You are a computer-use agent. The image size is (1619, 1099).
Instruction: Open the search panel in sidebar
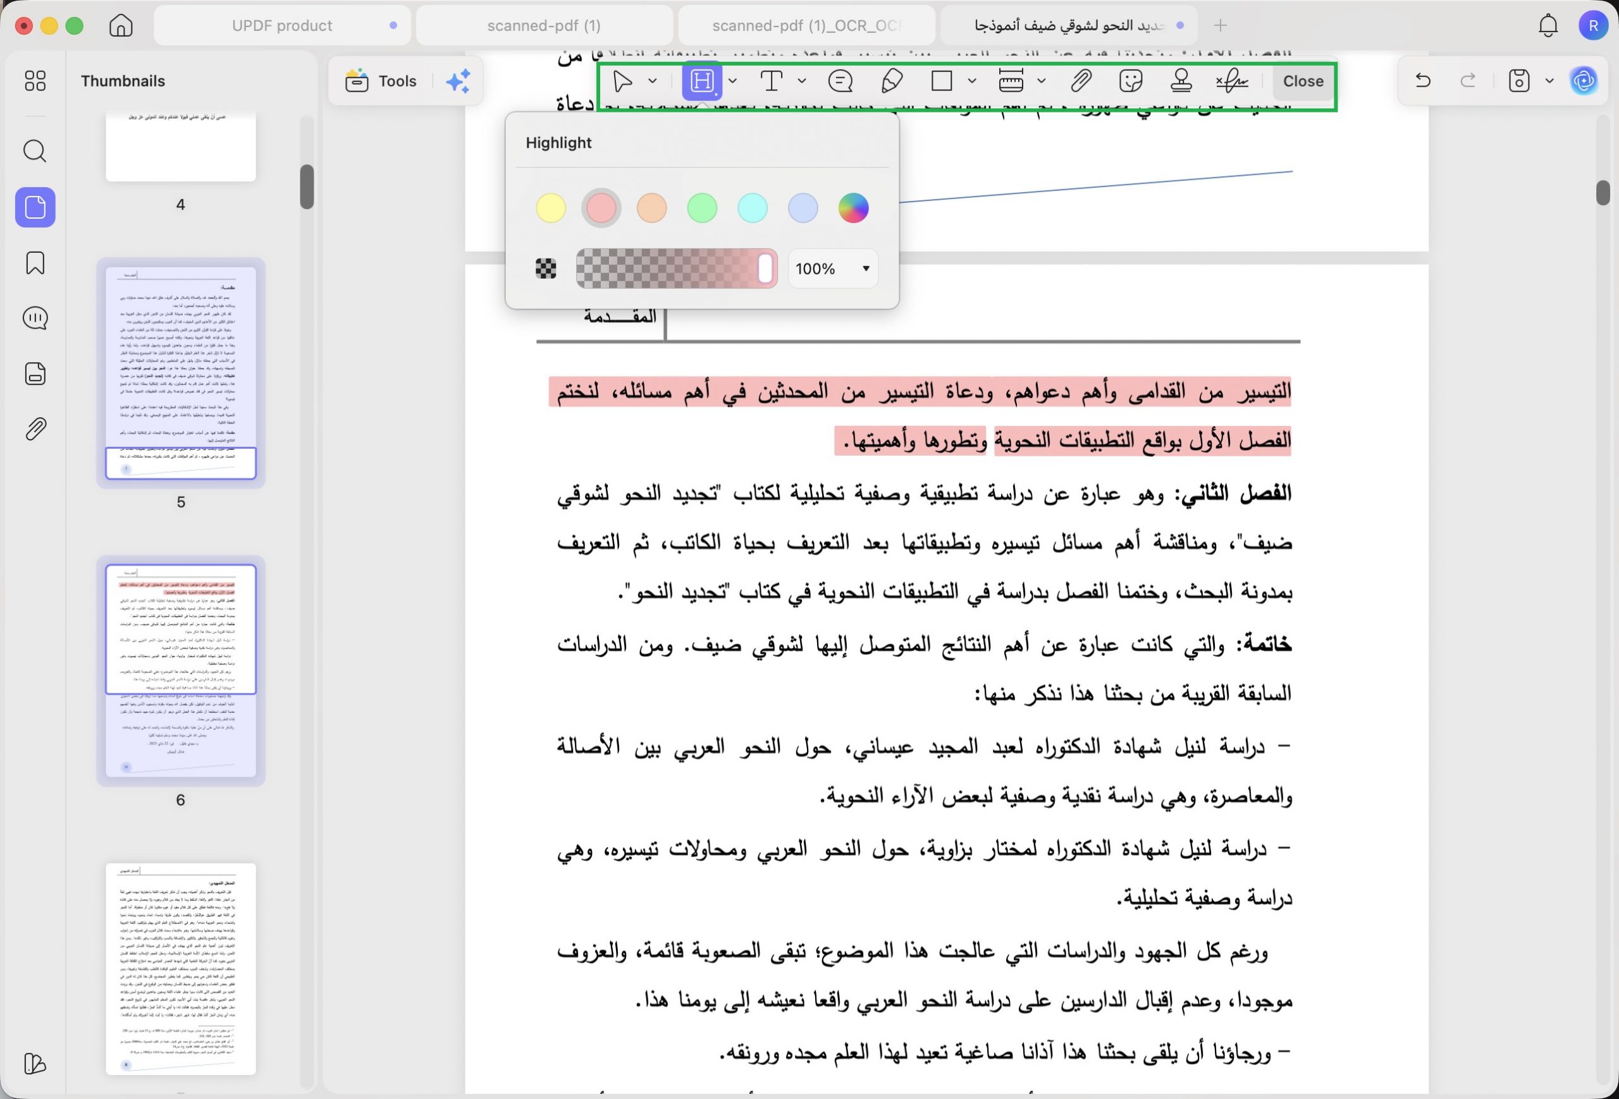pyautogui.click(x=35, y=150)
